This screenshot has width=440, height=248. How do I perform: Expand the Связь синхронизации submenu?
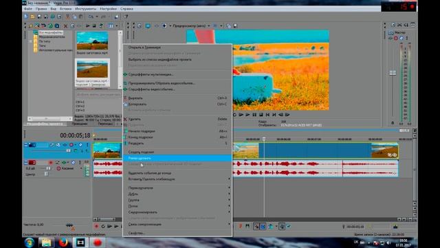coord(177,225)
